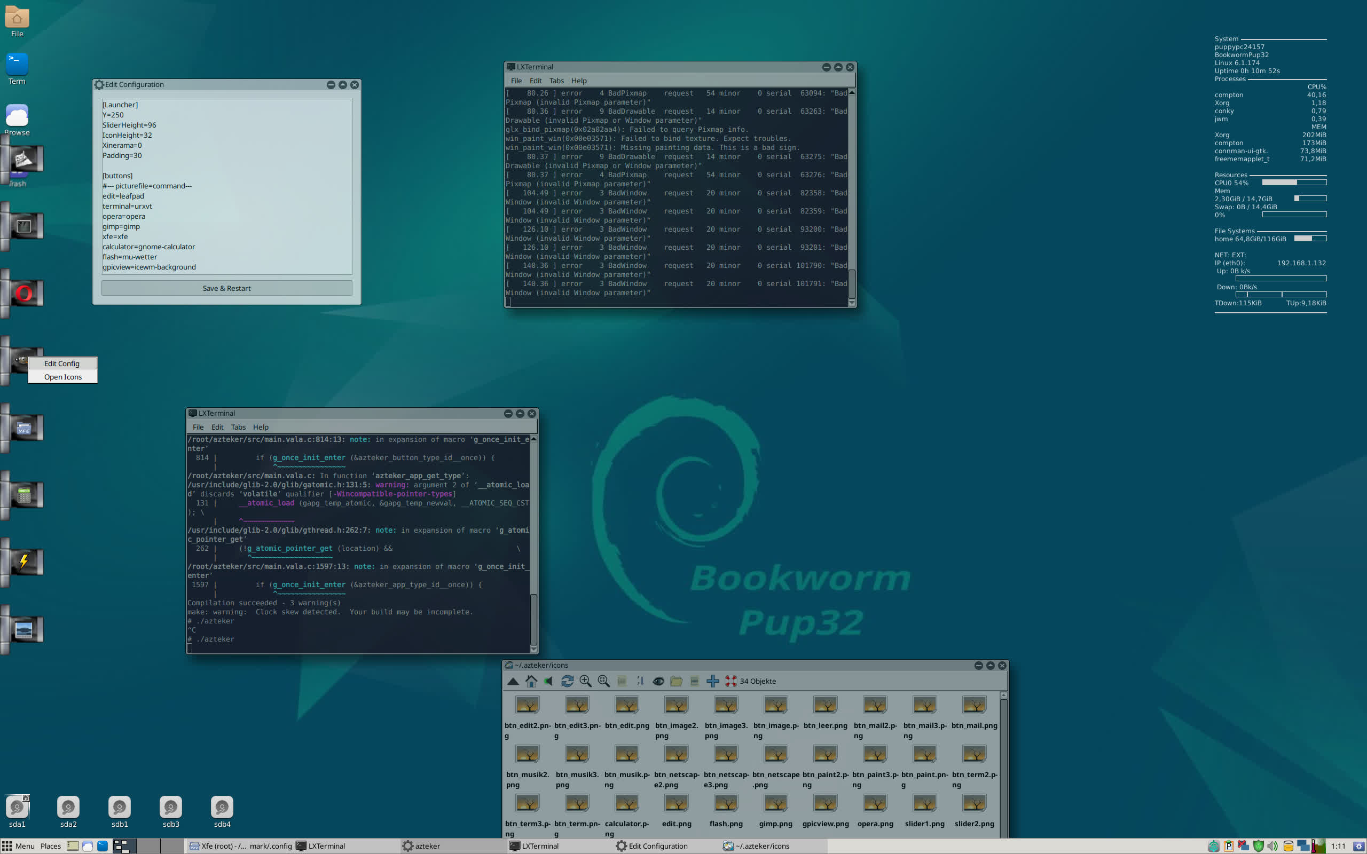Open Help menu in top LXTerminal

coord(578,81)
